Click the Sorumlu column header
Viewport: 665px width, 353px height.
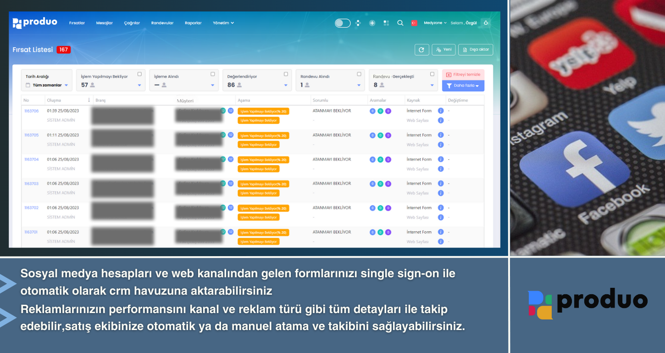[x=320, y=100]
